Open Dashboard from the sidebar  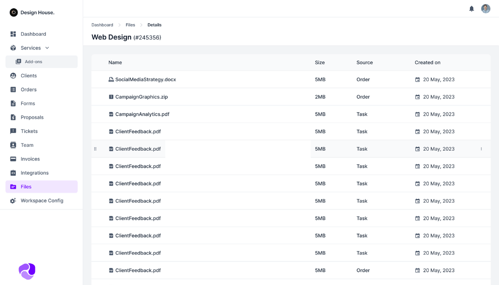[x=33, y=34]
